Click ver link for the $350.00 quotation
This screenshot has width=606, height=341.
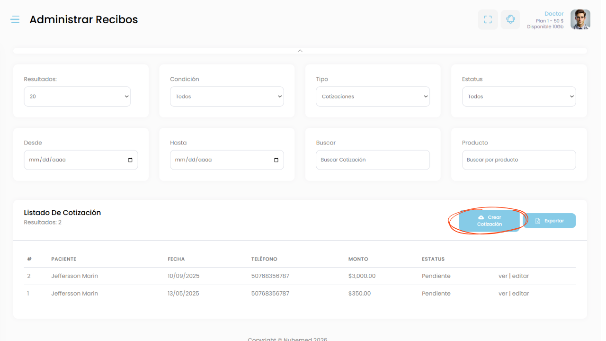pyautogui.click(x=503, y=294)
